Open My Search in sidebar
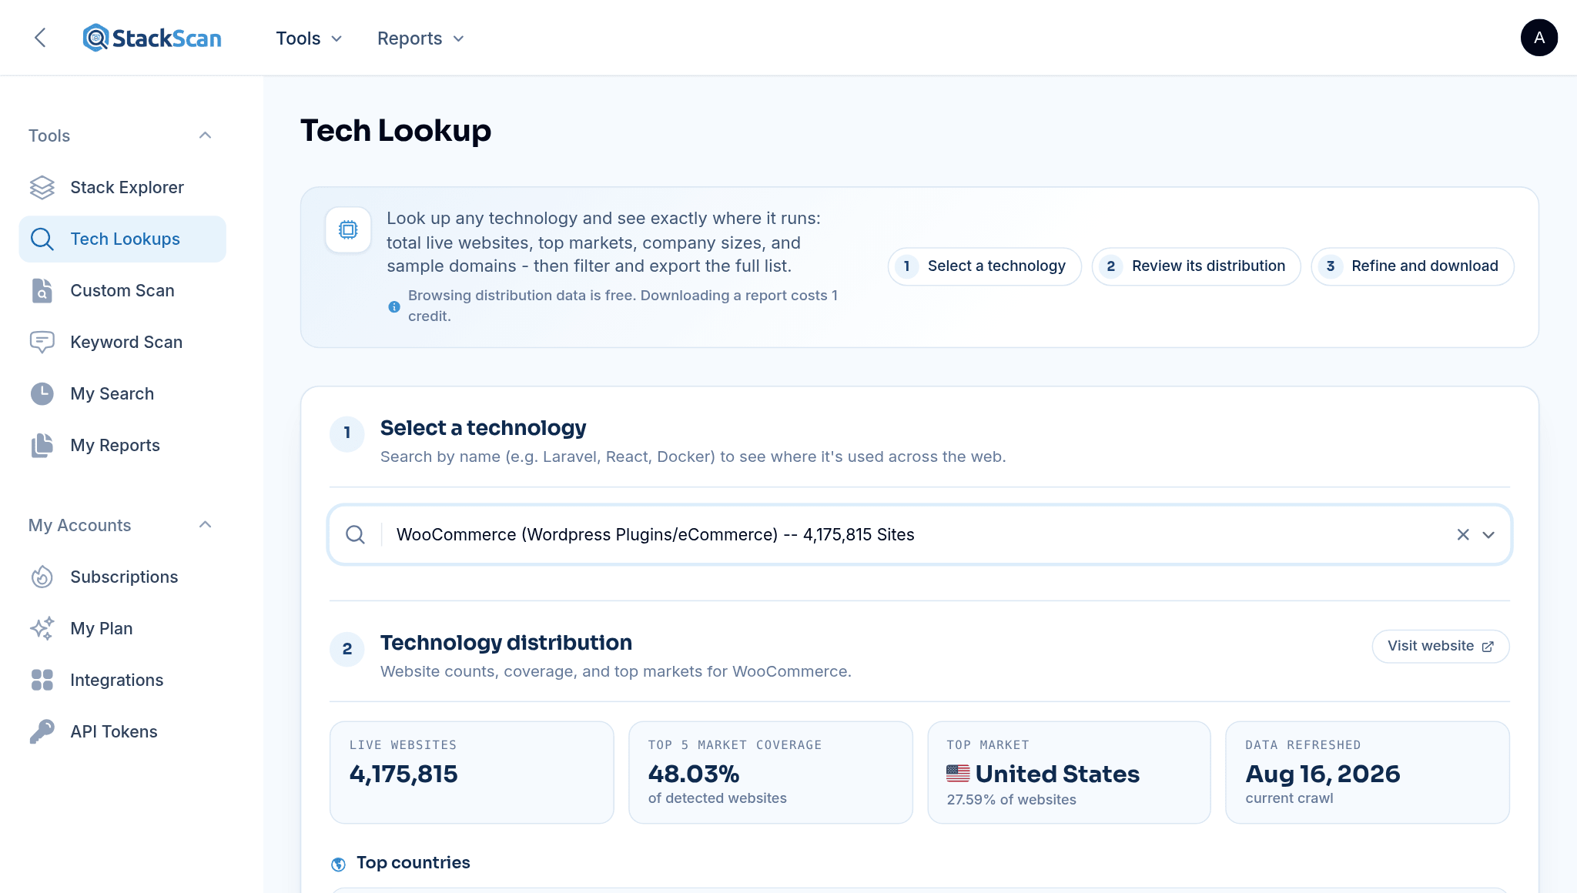Viewport: 1577px width, 893px height. click(x=122, y=393)
